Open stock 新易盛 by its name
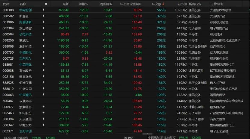Screen dimensions: 250x139 point(24,16)
